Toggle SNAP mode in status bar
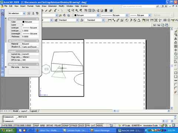This screenshot has width=178, height=133. pos(36,126)
